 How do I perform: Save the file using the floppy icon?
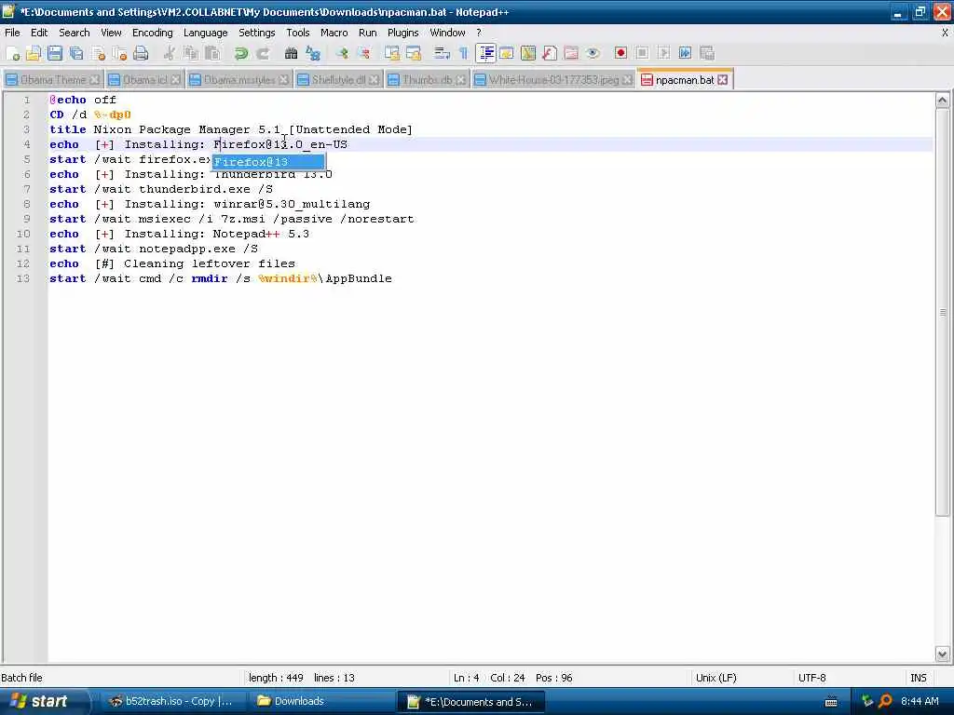click(55, 53)
